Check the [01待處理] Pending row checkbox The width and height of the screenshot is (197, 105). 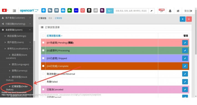[43, 43]
